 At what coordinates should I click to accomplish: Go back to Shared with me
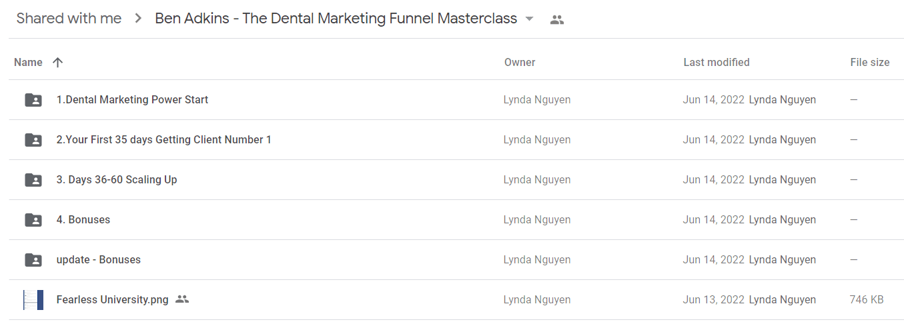tap(69, 19)
